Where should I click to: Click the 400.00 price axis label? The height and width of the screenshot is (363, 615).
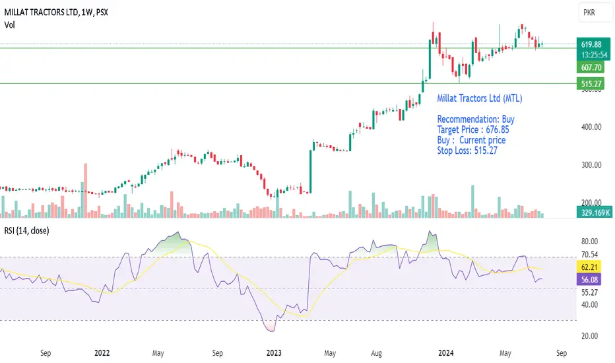591,127
